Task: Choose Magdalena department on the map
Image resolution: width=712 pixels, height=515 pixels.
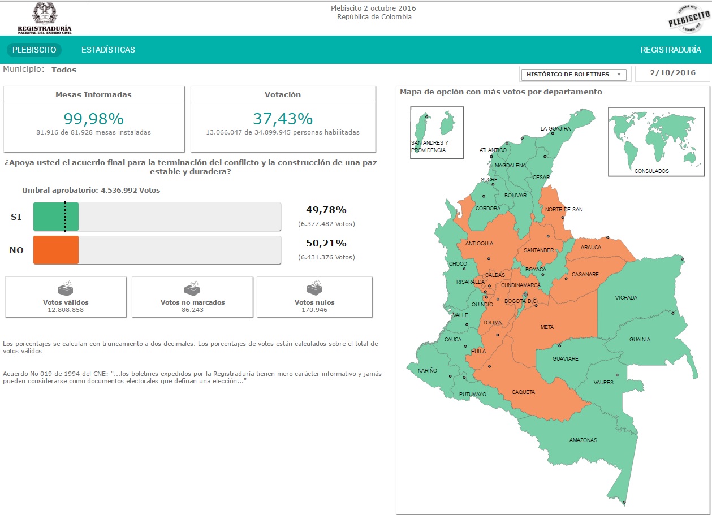Action: [510, 166]
